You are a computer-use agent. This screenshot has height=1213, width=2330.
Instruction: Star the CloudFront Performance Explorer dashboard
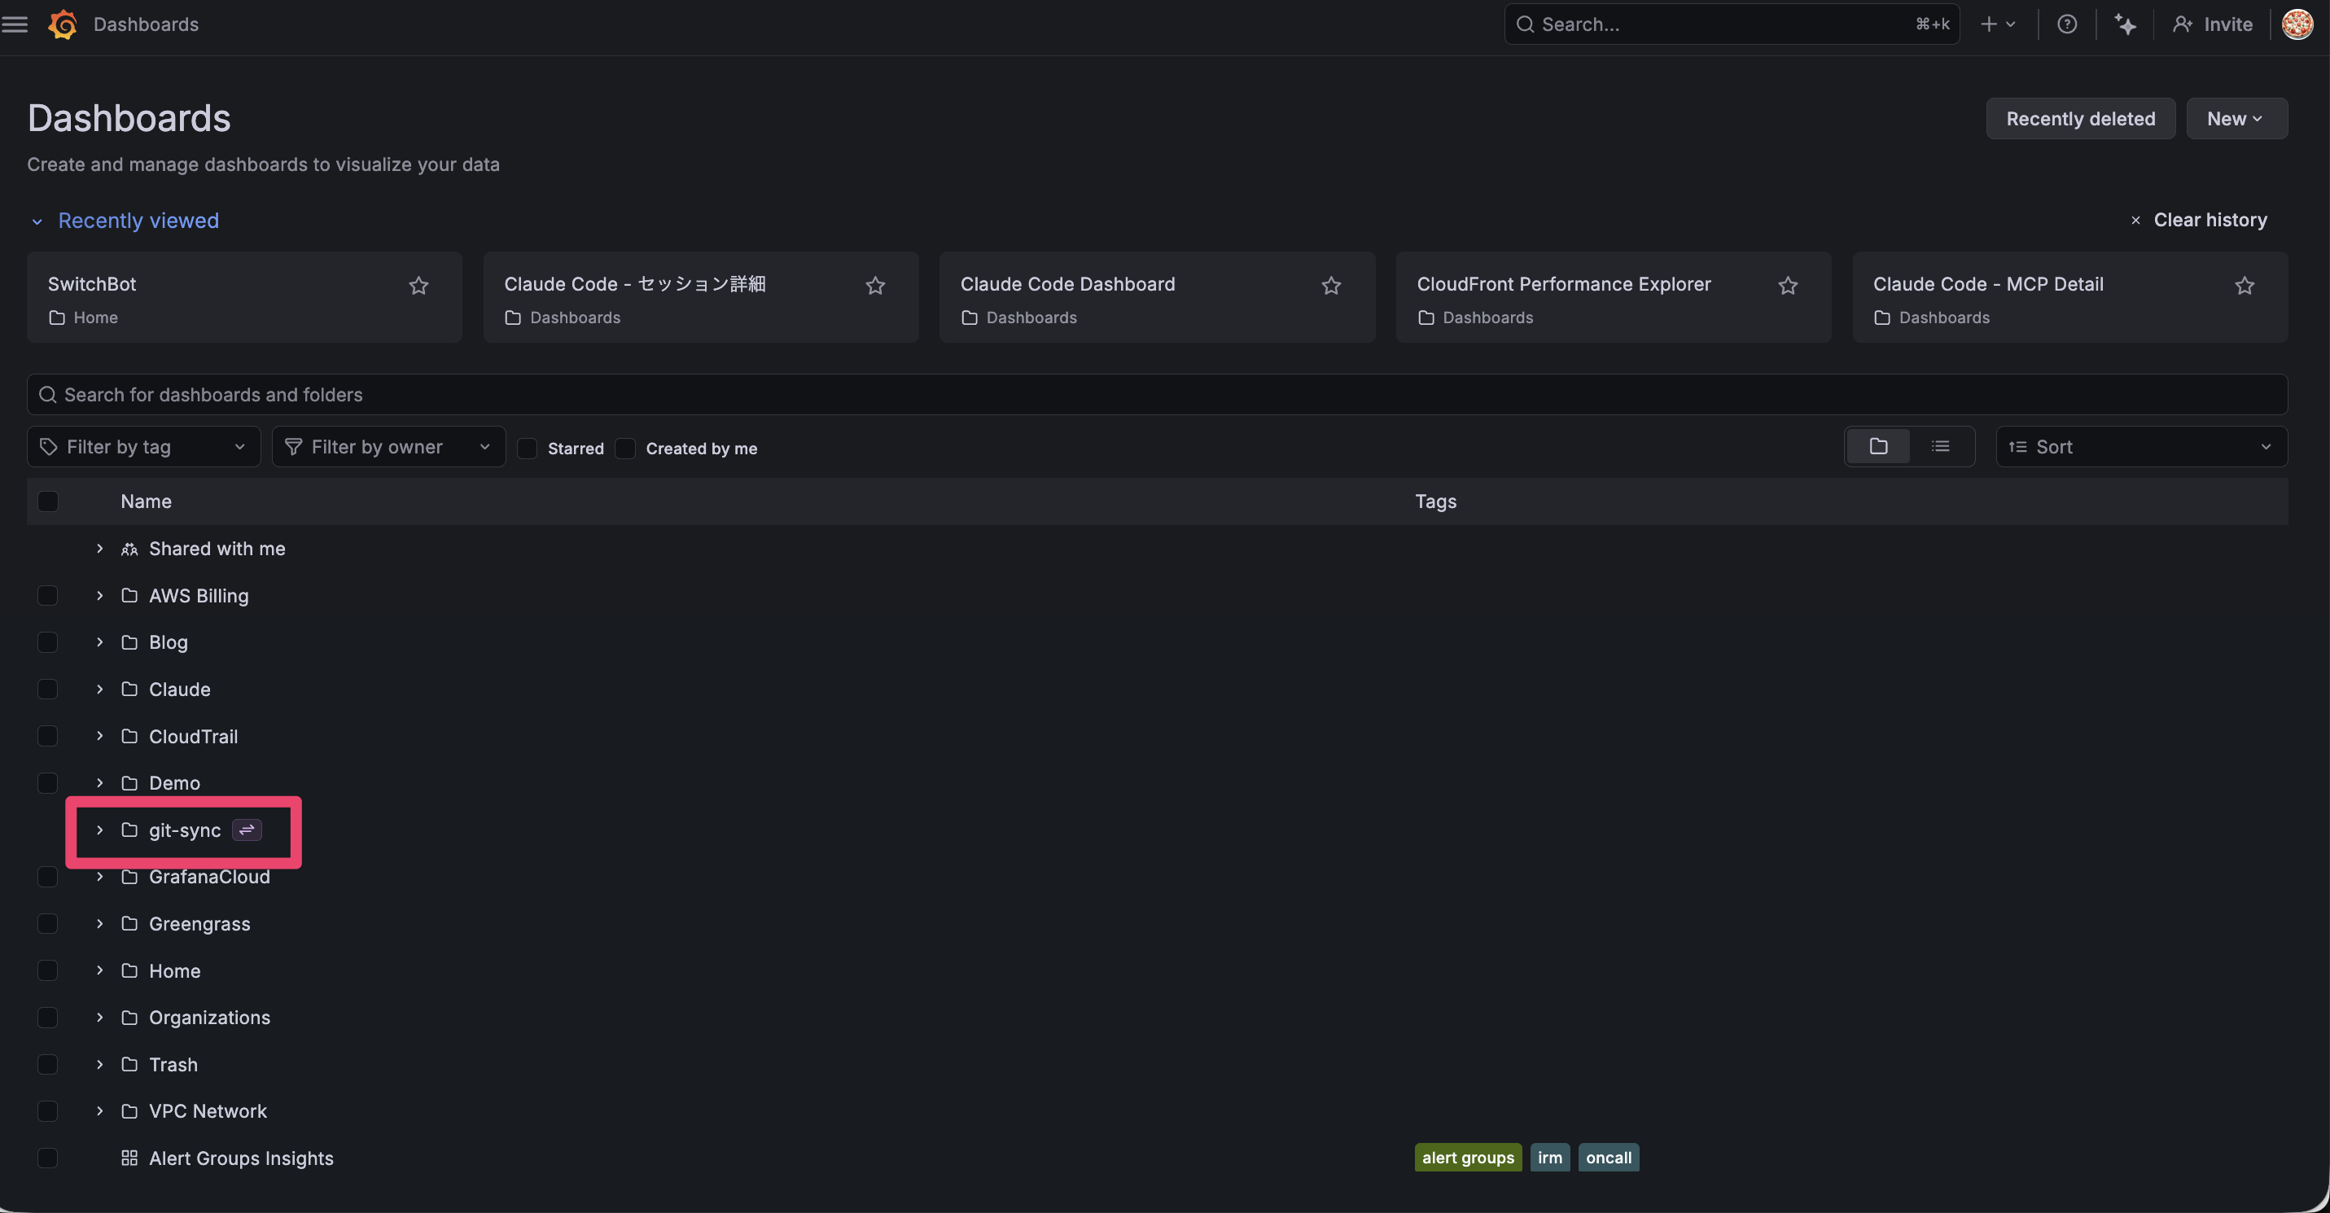(x=1787, y=286)
